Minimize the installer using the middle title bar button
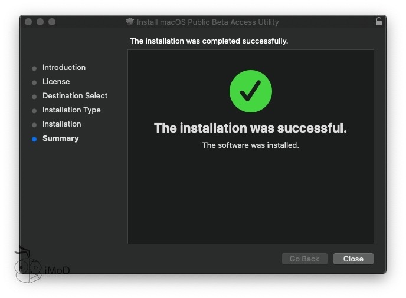This screenshot has height=298, width=406. tap(40, 22)
